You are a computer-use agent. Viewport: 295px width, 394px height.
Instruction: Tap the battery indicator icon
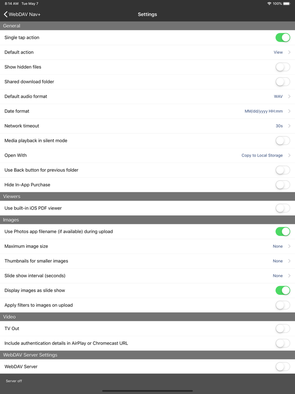pyautogui.click(x=287, y=4)
